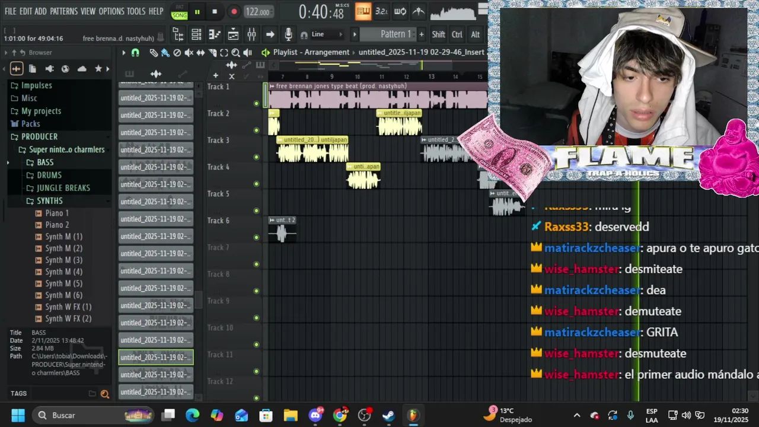Stop playback with the stop button
The image size is (759, 427).
tap(215, 11)
